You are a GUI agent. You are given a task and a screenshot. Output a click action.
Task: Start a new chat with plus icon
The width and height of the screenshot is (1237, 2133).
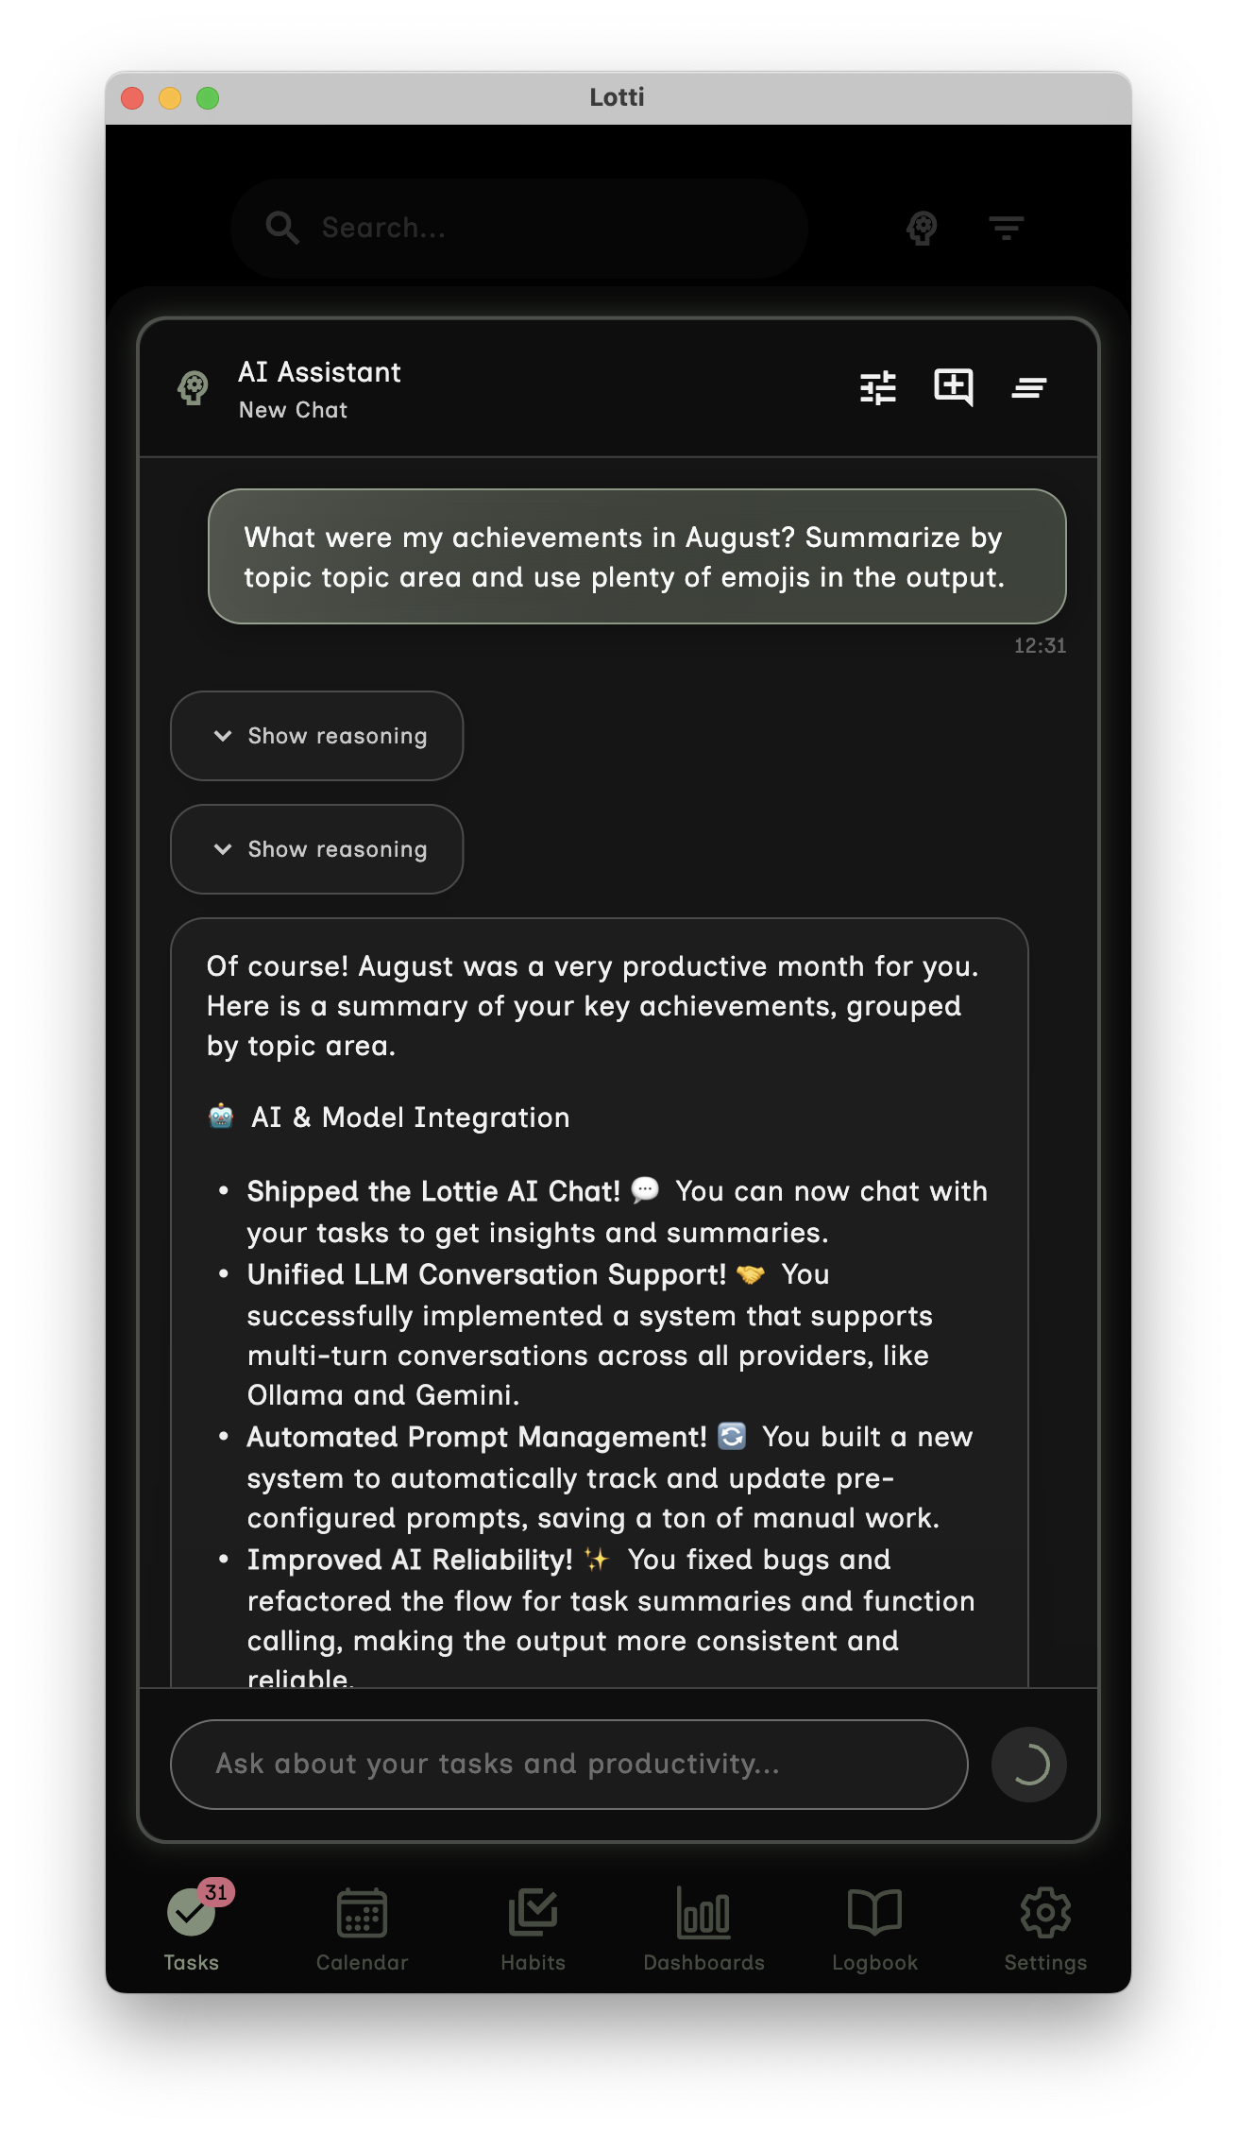tap(954, 387)
